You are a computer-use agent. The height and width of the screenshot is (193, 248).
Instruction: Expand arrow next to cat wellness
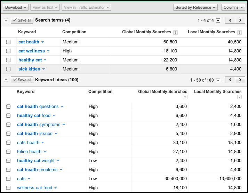pos(48,51)
